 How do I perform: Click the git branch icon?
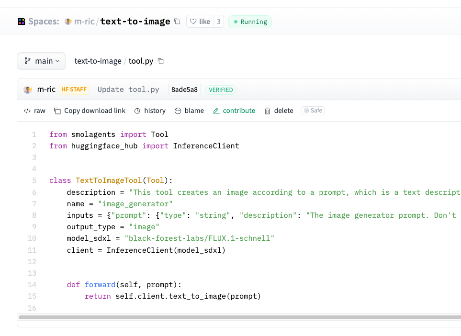(27, 61)
